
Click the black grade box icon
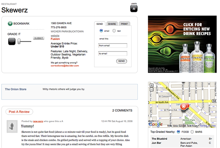point(12,42)
